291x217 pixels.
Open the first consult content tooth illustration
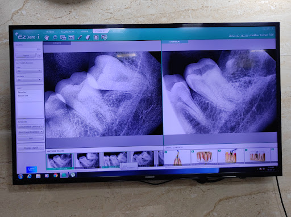tap(177, 158)
